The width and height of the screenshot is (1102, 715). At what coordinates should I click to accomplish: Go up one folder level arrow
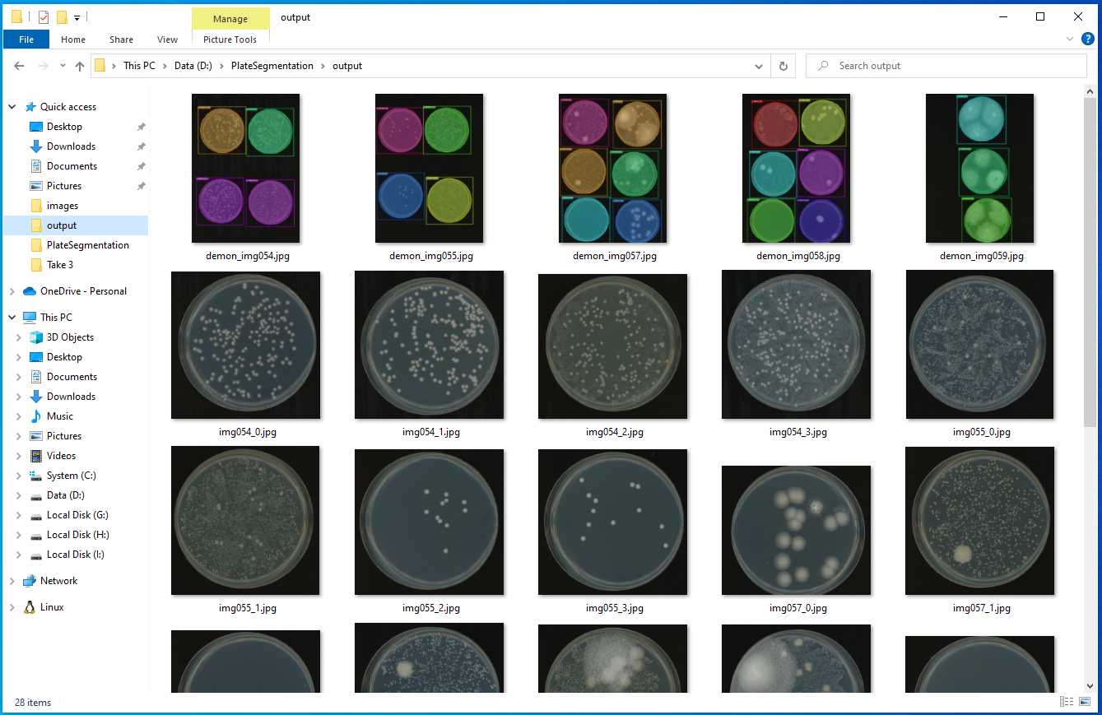coord(80,66)
